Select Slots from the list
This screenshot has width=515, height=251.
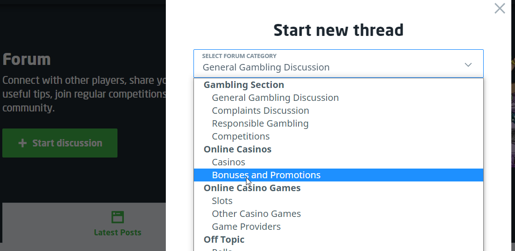coord(222,201)
